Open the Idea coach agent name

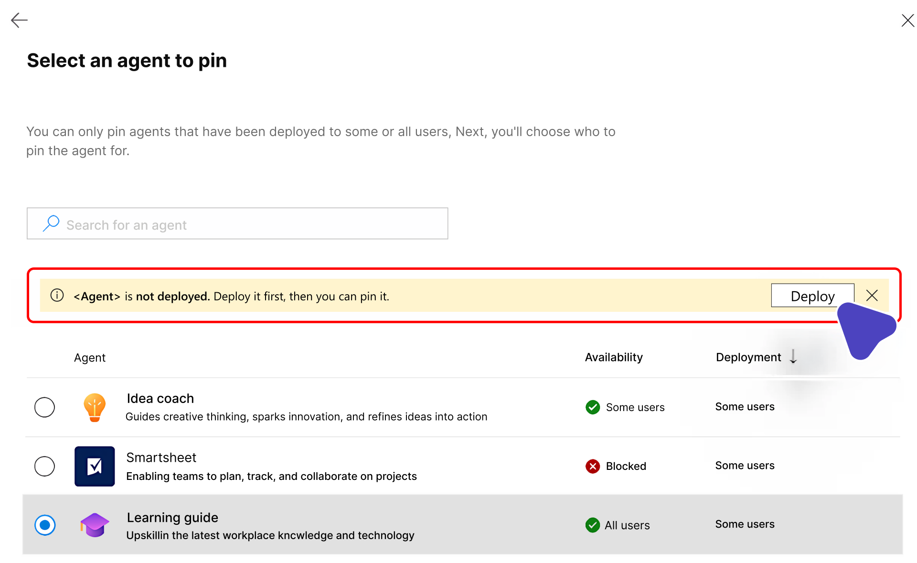160,398
